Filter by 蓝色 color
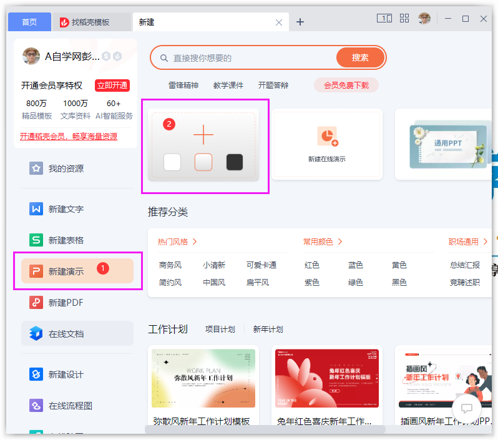 (x=355, y=265)
